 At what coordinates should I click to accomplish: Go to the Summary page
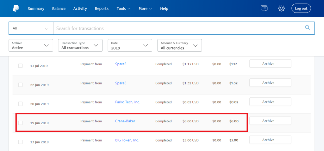[x=36, y=9]
